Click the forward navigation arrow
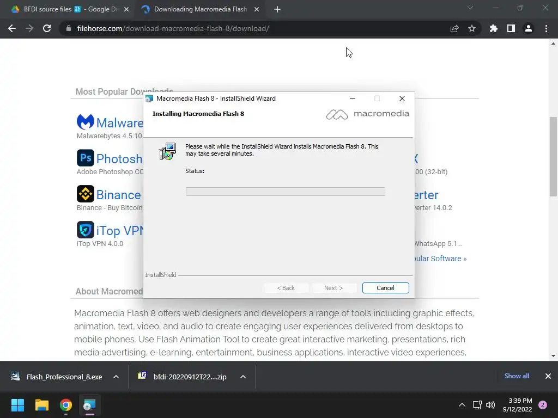 (29, 28)
